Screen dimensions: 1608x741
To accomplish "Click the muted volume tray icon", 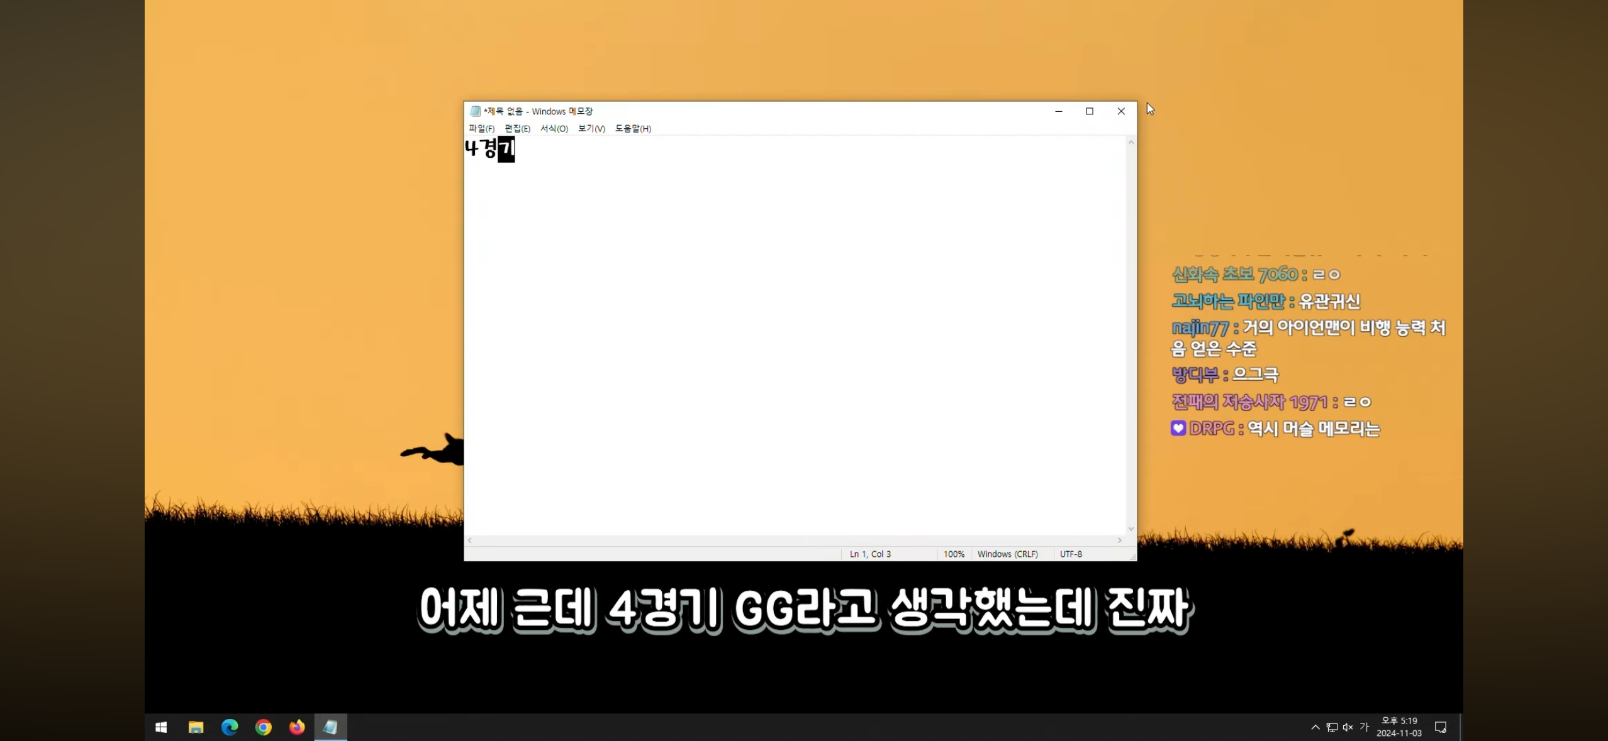I will pyautogui.click(x=1348, y=727).
